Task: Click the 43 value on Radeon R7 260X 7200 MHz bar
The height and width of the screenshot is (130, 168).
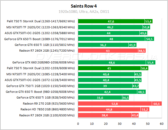Action: [108, 51]
